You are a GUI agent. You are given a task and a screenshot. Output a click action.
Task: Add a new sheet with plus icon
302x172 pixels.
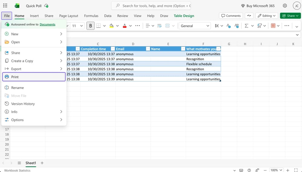(42, 163)
